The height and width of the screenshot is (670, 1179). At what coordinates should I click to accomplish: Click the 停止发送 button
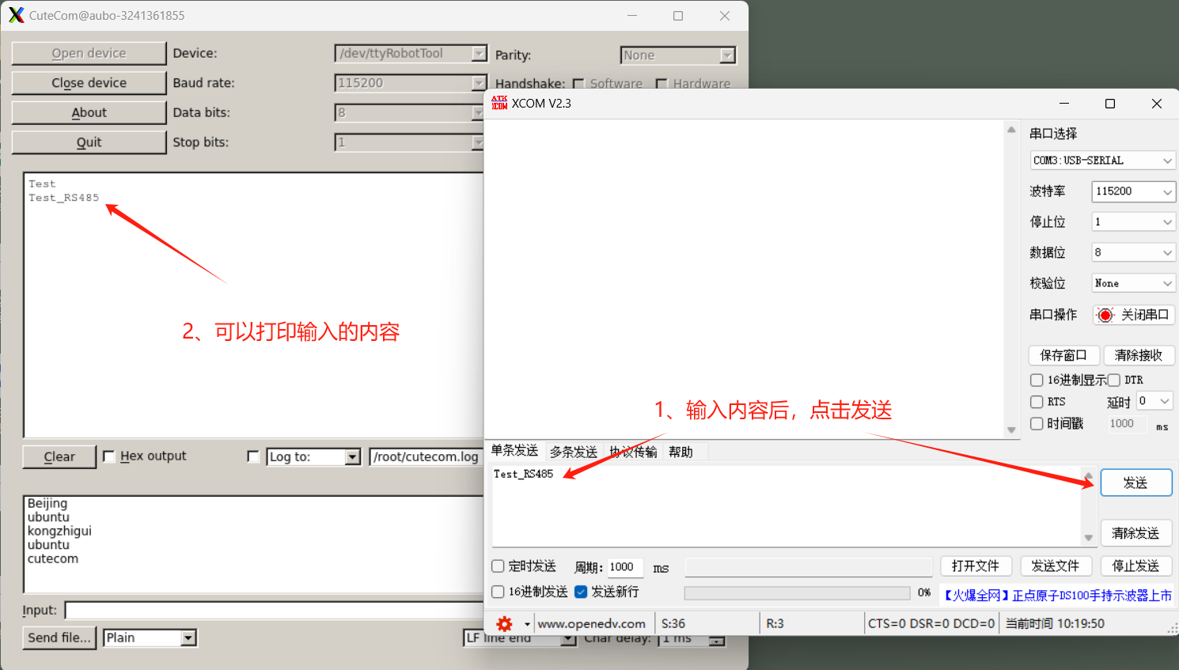(1135, 566)
